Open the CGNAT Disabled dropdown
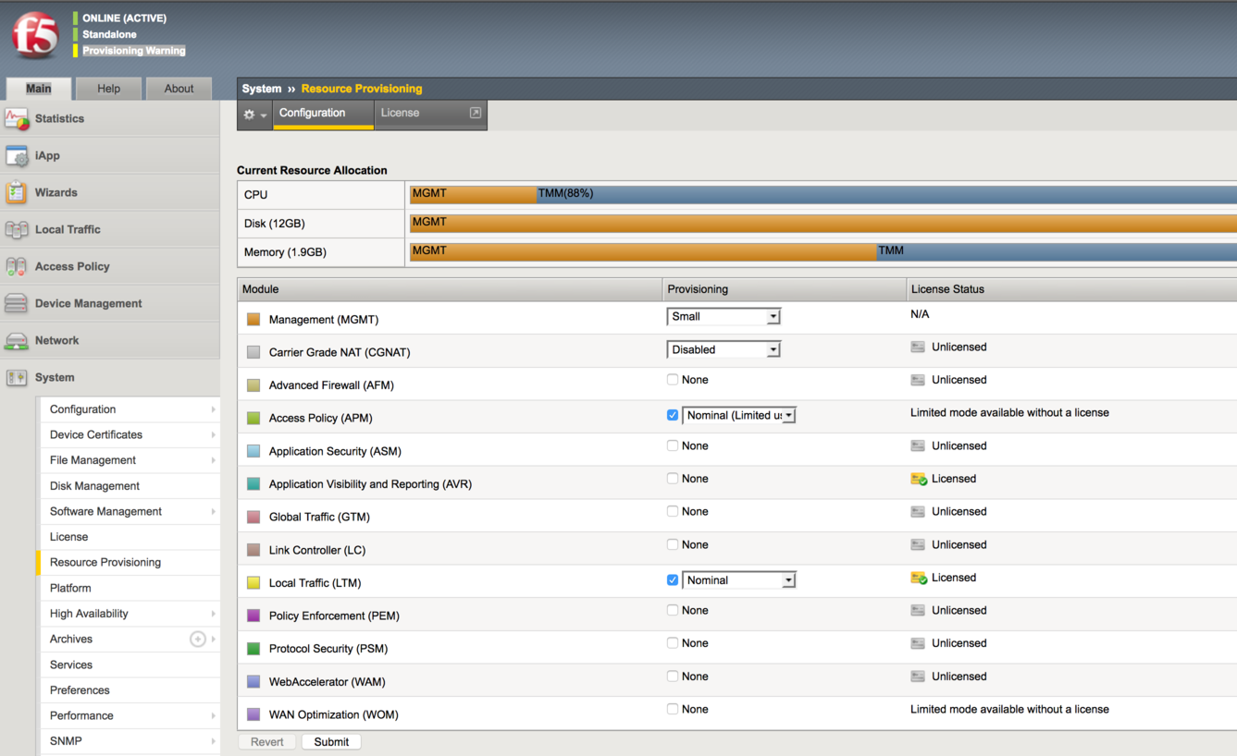This screenshot has width=1237, height=756. (724, 349)
